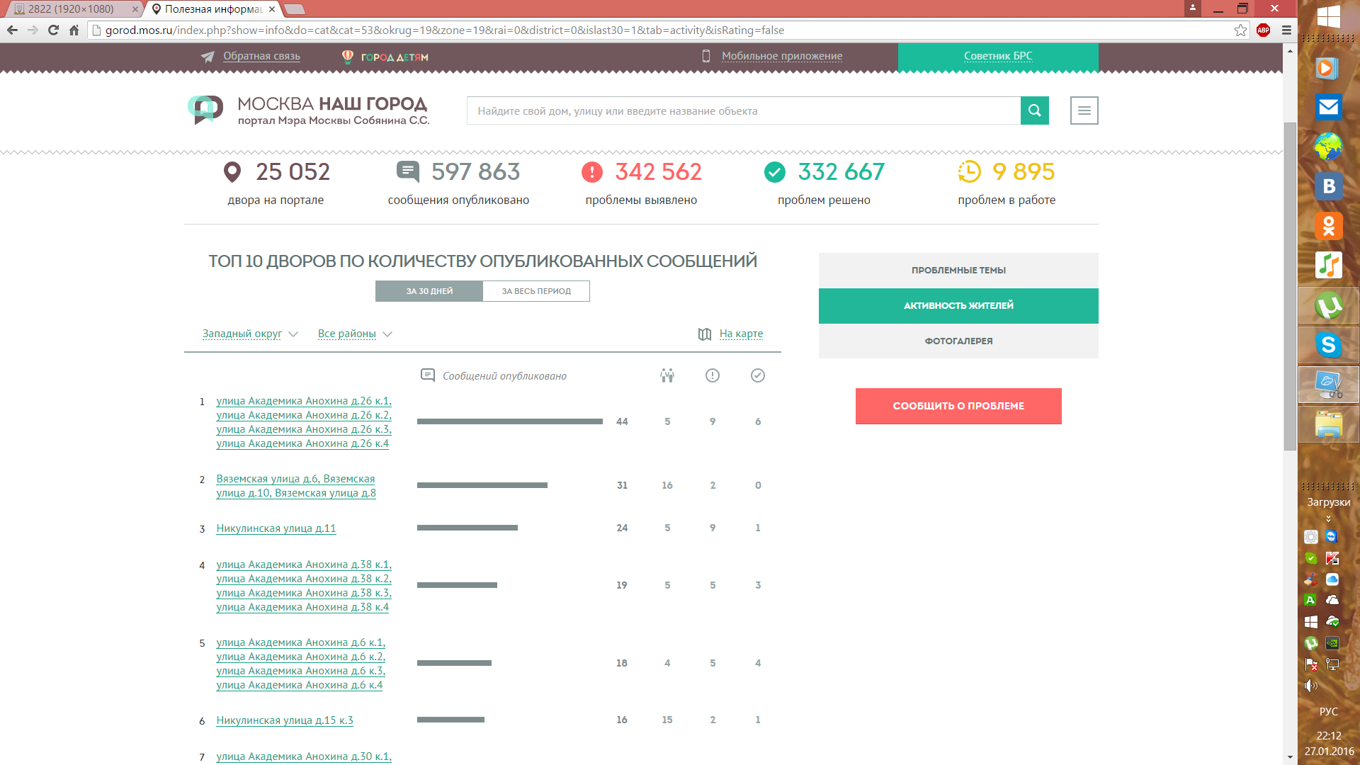Open the Проблемные темы tab
The image size is (1360, 765).
coord(958,270)
